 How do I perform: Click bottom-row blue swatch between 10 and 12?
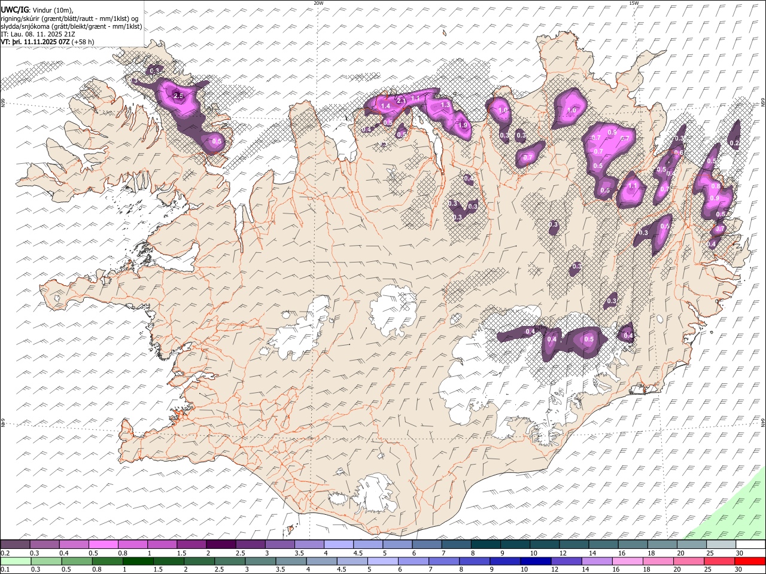point(536,561)
